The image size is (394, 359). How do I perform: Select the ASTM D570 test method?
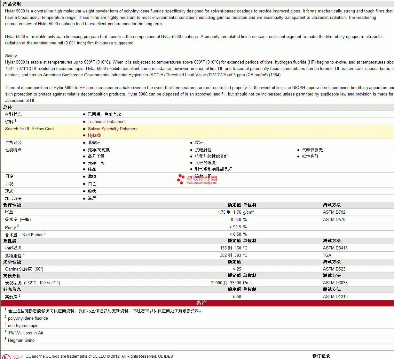point(334,220)
